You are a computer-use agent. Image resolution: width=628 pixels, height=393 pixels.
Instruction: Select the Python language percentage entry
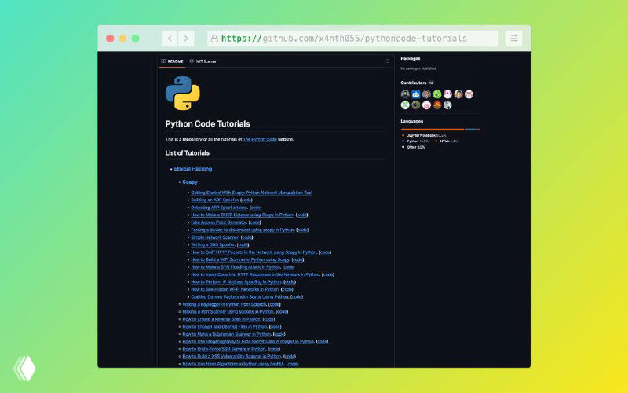tap(415, 141)
